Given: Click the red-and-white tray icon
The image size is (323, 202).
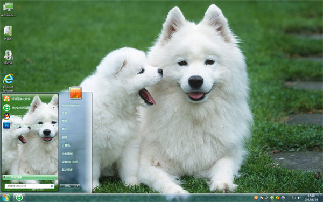Looking at the screenshot, I should [262, 198].
